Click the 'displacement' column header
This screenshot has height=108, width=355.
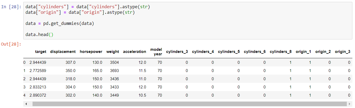coord(63,52)
